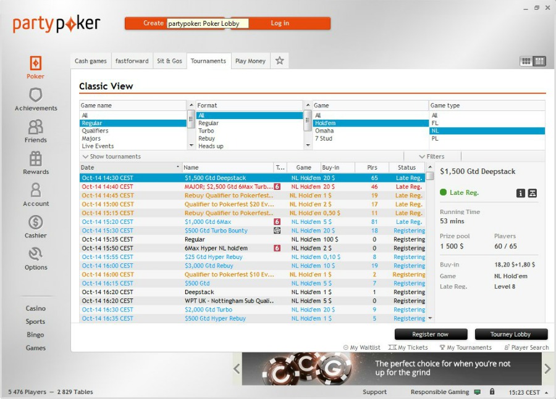Click the Log in button
Viewport: 556px width, 399px height.
point(280,23)
